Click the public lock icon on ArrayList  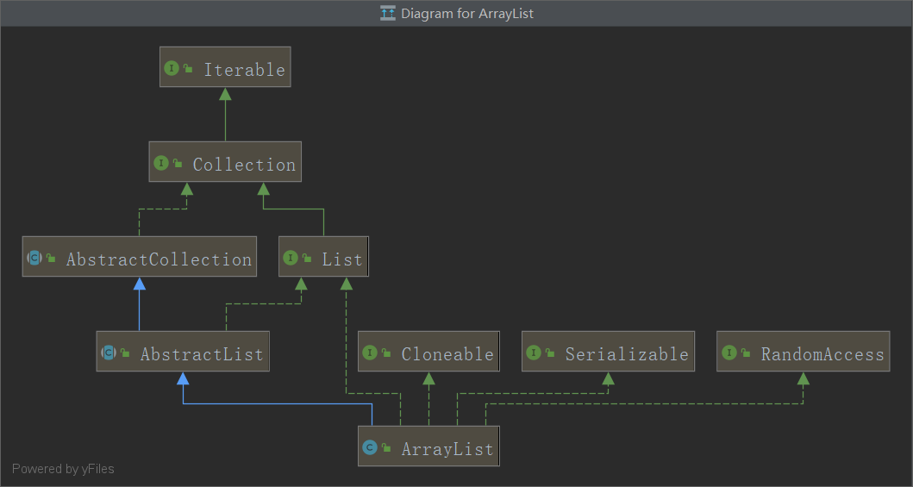click(386, 448)
